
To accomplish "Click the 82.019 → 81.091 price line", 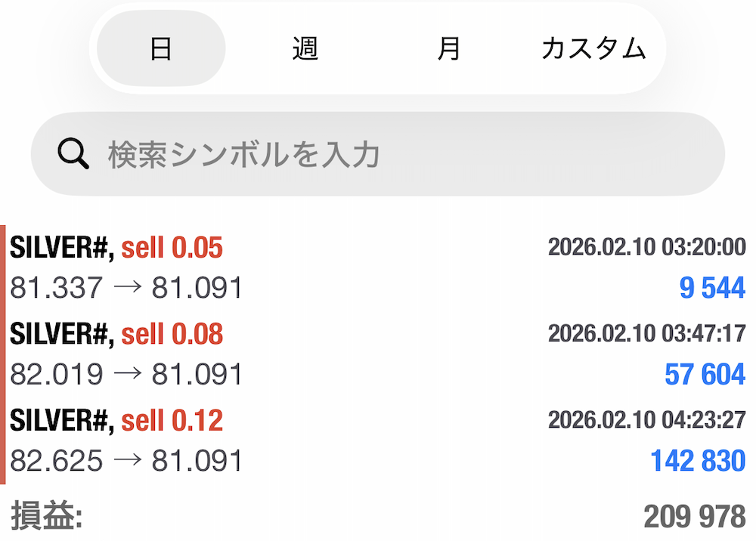I will tap(126, 374).
